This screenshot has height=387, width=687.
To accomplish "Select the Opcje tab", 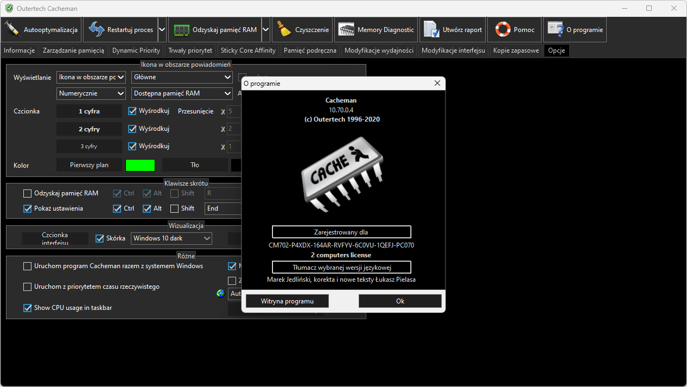I will [x=557, y=50].
